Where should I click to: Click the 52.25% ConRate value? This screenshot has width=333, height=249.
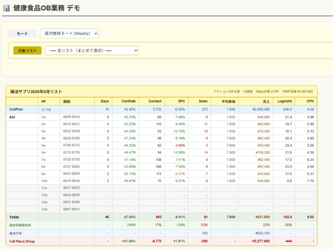point(130,124)
